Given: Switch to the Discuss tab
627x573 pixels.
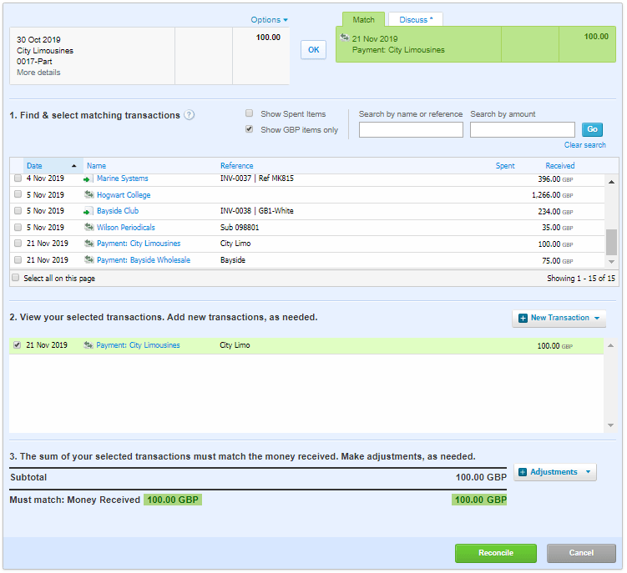Looking at the screenshot, I should click(415, 19).
